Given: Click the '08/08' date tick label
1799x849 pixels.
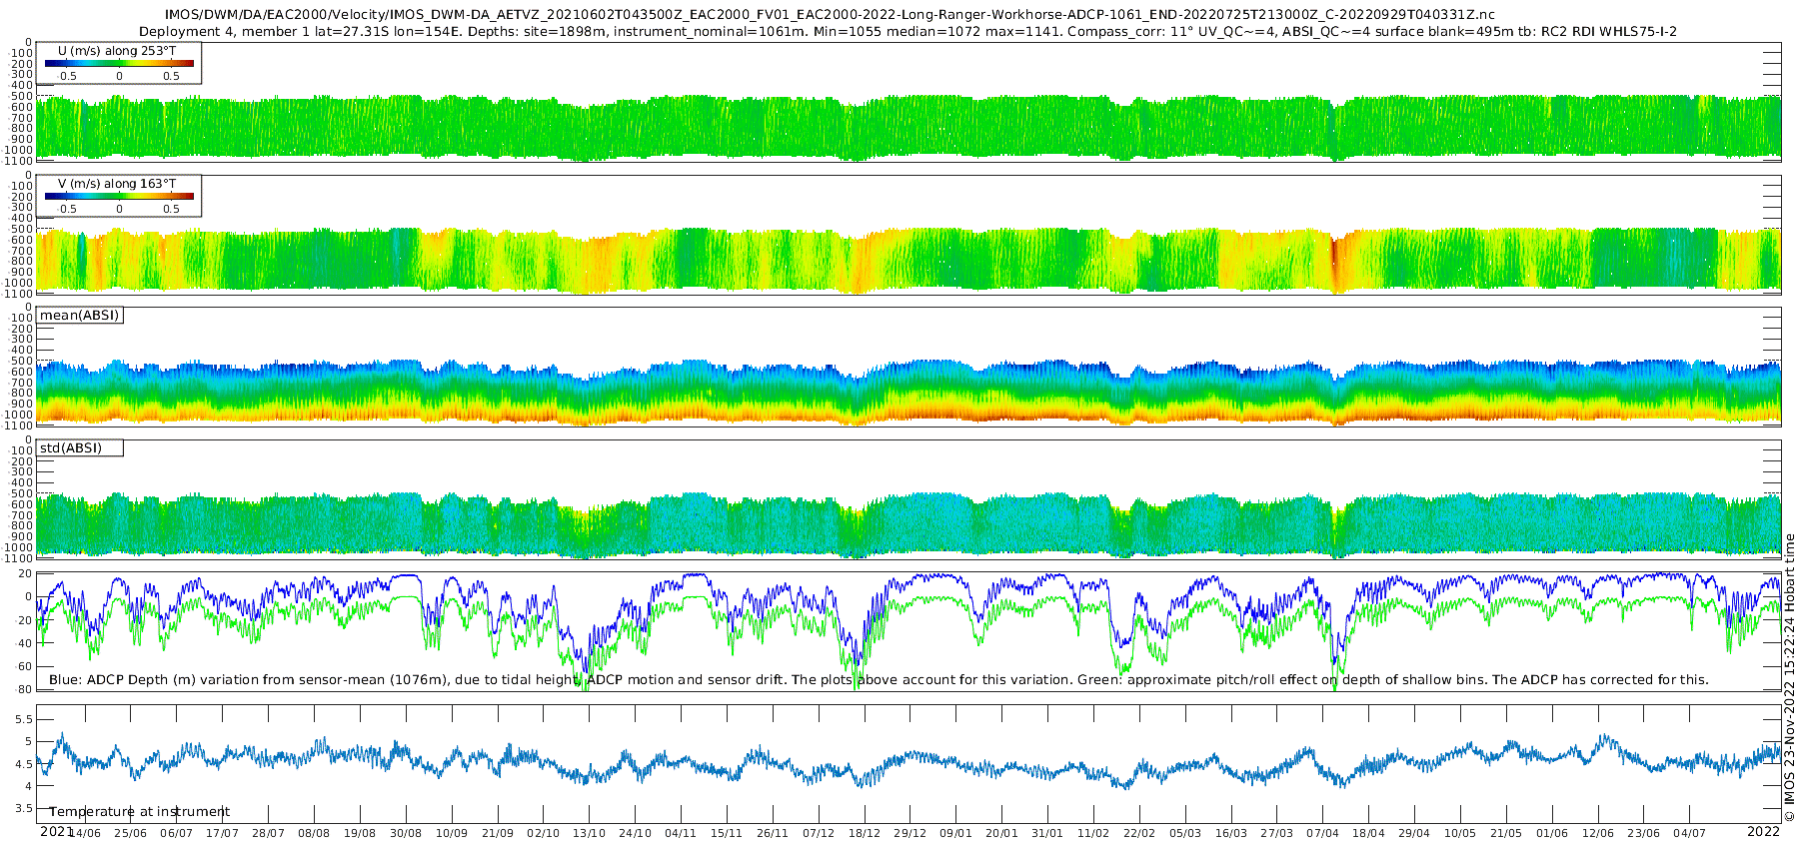Looking at the screenshot, I should (x=314, y=833).
